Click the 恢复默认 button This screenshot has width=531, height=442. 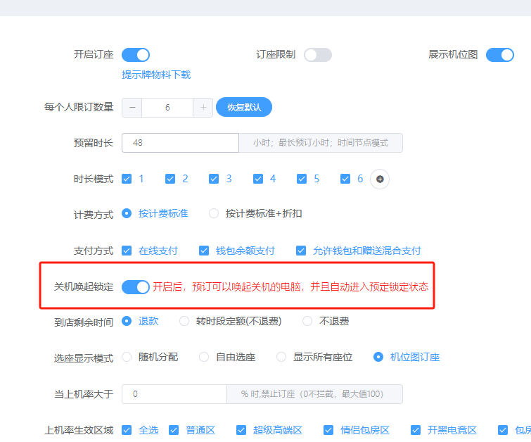pos(244,107)
